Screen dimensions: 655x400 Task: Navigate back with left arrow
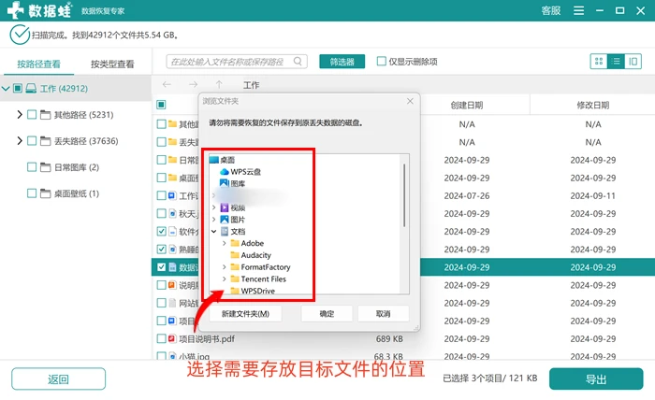[167, 85]
